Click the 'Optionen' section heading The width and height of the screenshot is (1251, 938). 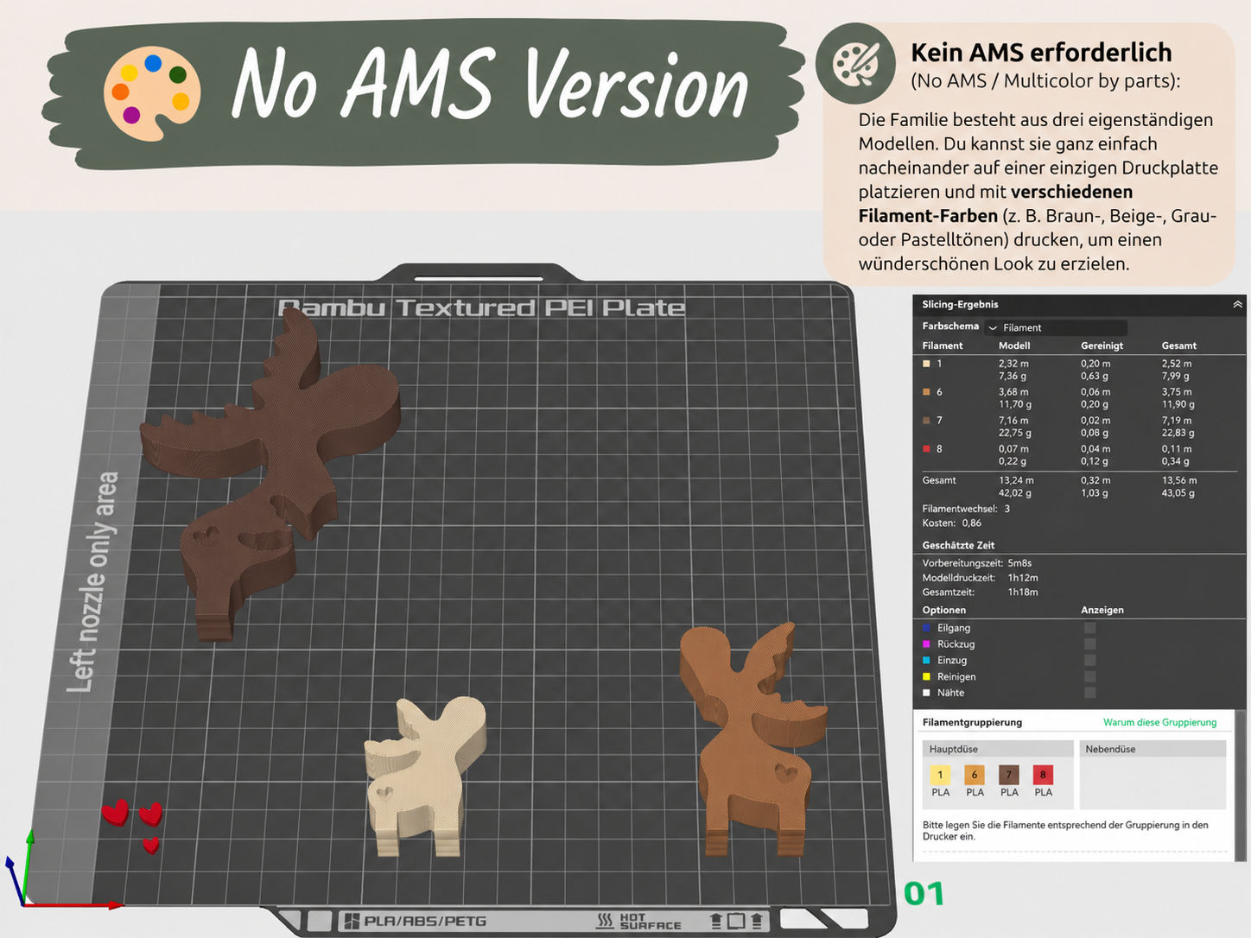point(944,610)
